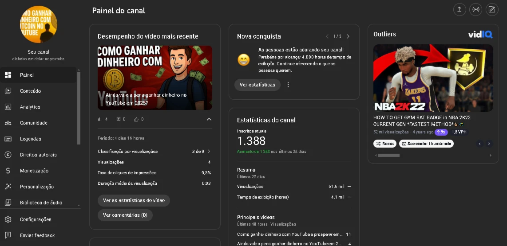Screen dimensions: 507x246
Task: Expand Classificação por visualizações arrow
Action: 209,152
